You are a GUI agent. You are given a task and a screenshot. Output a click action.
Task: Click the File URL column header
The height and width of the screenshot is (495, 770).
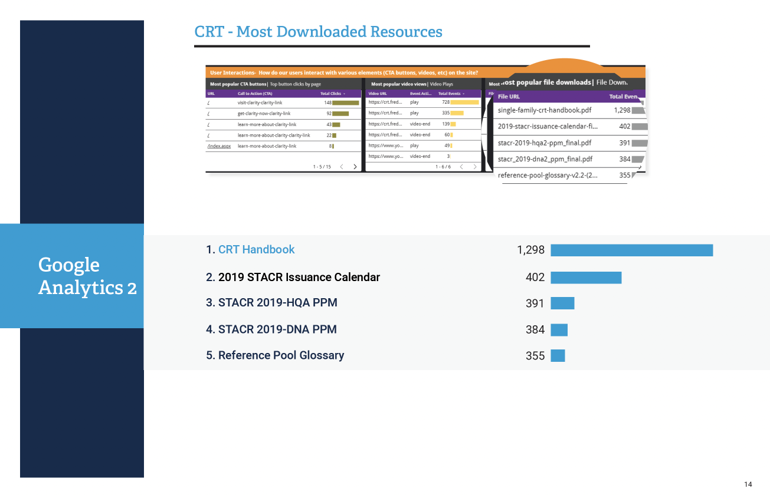click(x=509, y=97)
